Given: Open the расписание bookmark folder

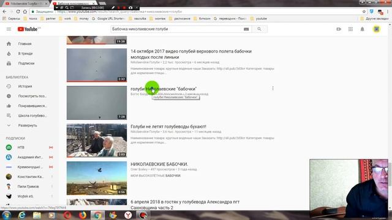Looking at the screenshot, I should click(x=179, y=18).
